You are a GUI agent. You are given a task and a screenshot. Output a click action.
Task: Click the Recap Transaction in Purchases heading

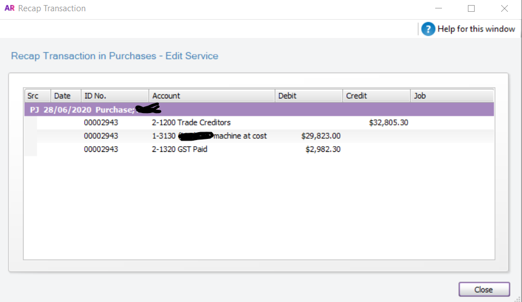pos(114,56)
